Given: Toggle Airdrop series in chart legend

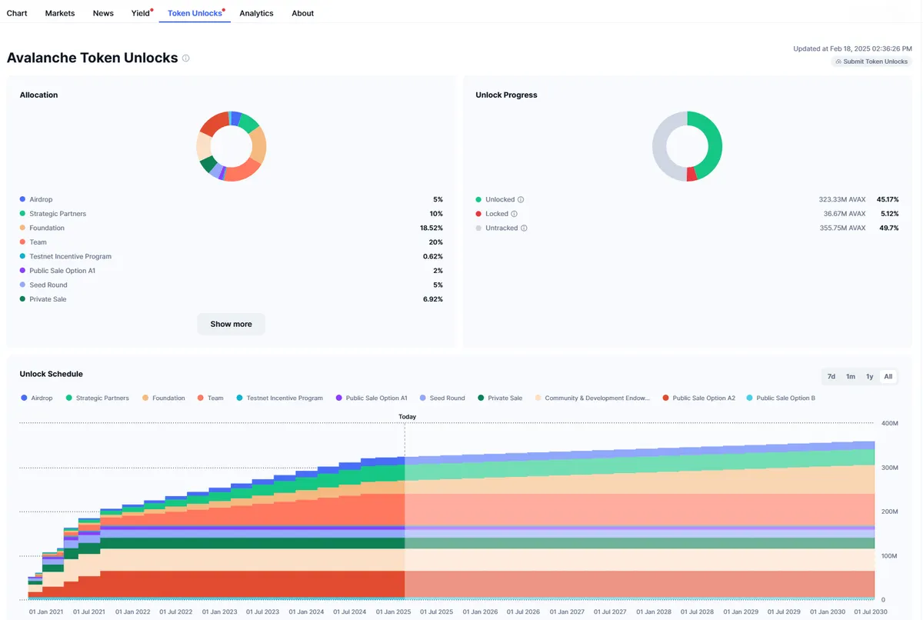Looking at the screenshot, I should click(x=37, y=398).
